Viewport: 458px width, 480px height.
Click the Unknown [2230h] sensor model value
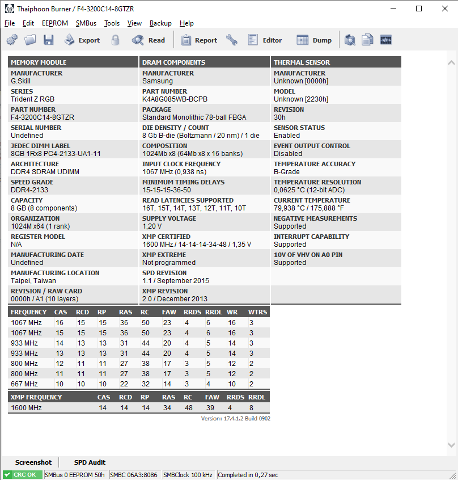click(301, 99)
